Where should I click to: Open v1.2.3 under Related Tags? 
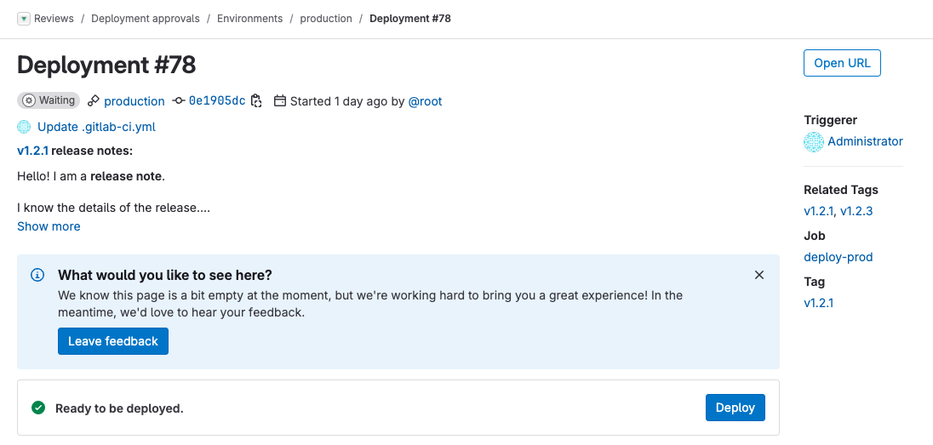(856, 211)
